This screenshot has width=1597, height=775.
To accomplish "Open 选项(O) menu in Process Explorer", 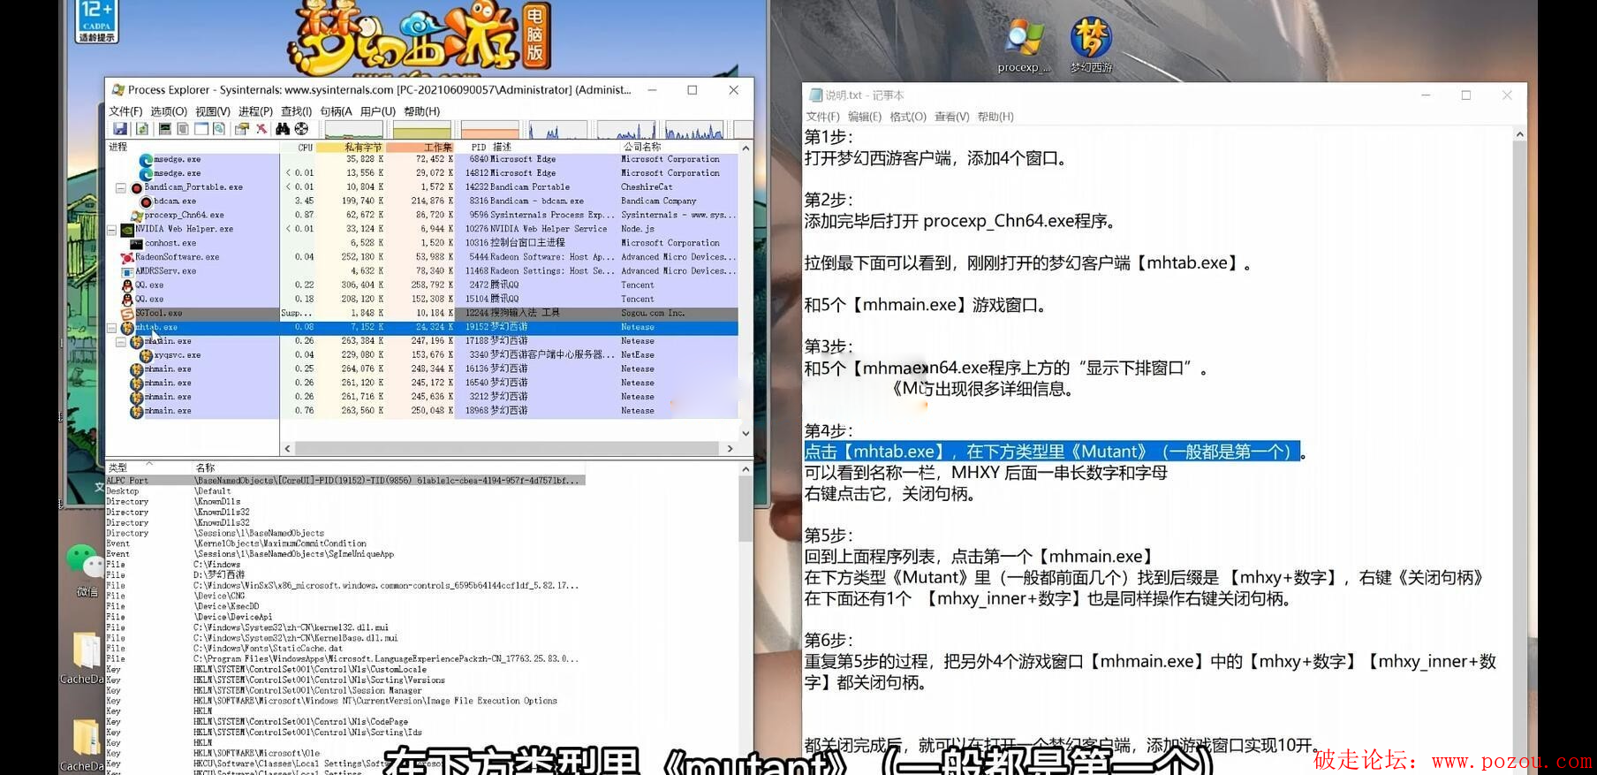I will (169, 111).
